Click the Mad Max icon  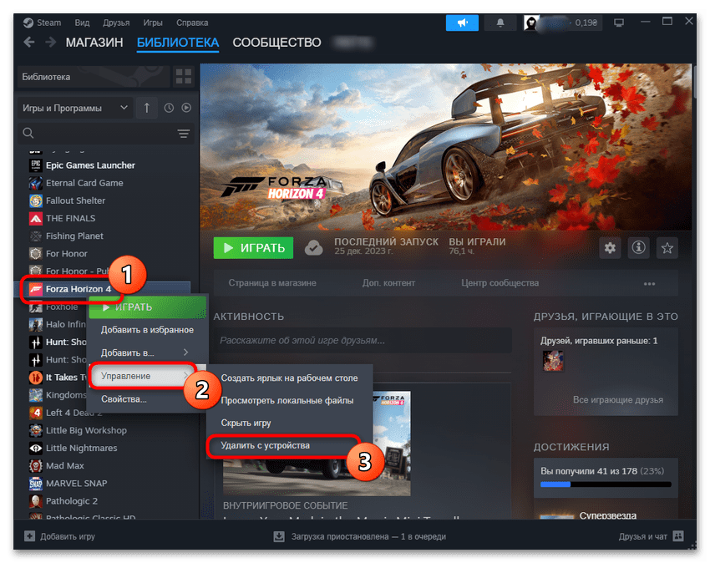tap(36, 465)
